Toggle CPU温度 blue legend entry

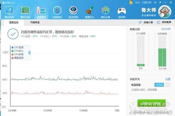[x=17, y=47]
